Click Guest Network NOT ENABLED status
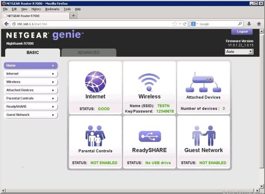Screen dimensions: 265x194 click(x=212, y=163)
